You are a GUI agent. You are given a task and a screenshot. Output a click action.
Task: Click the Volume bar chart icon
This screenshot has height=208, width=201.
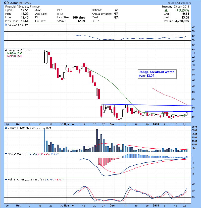[x=6, y=128]
